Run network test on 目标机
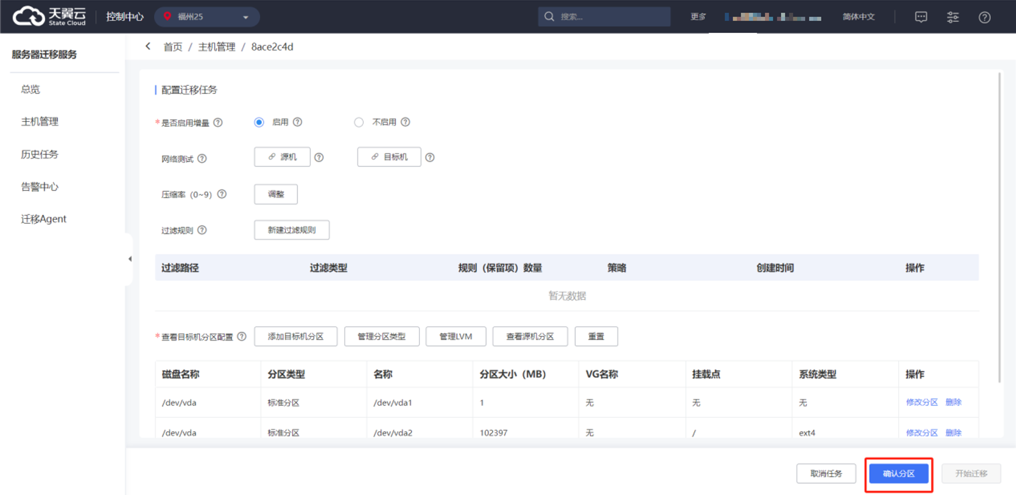The image size is (1016, 495). tap(389, 157)
